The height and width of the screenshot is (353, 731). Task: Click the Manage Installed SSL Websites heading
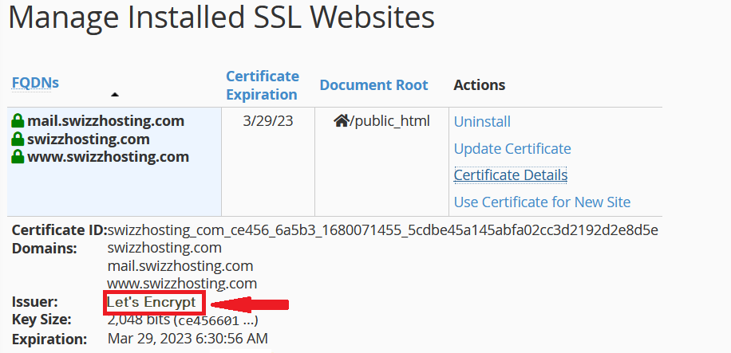coord(221,18)
